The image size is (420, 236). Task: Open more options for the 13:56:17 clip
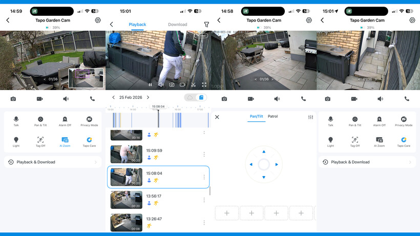point(204,200)
